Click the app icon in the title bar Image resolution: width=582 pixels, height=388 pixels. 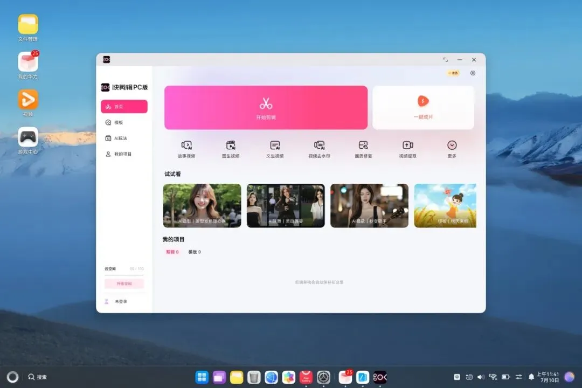[x=107, y=59]
